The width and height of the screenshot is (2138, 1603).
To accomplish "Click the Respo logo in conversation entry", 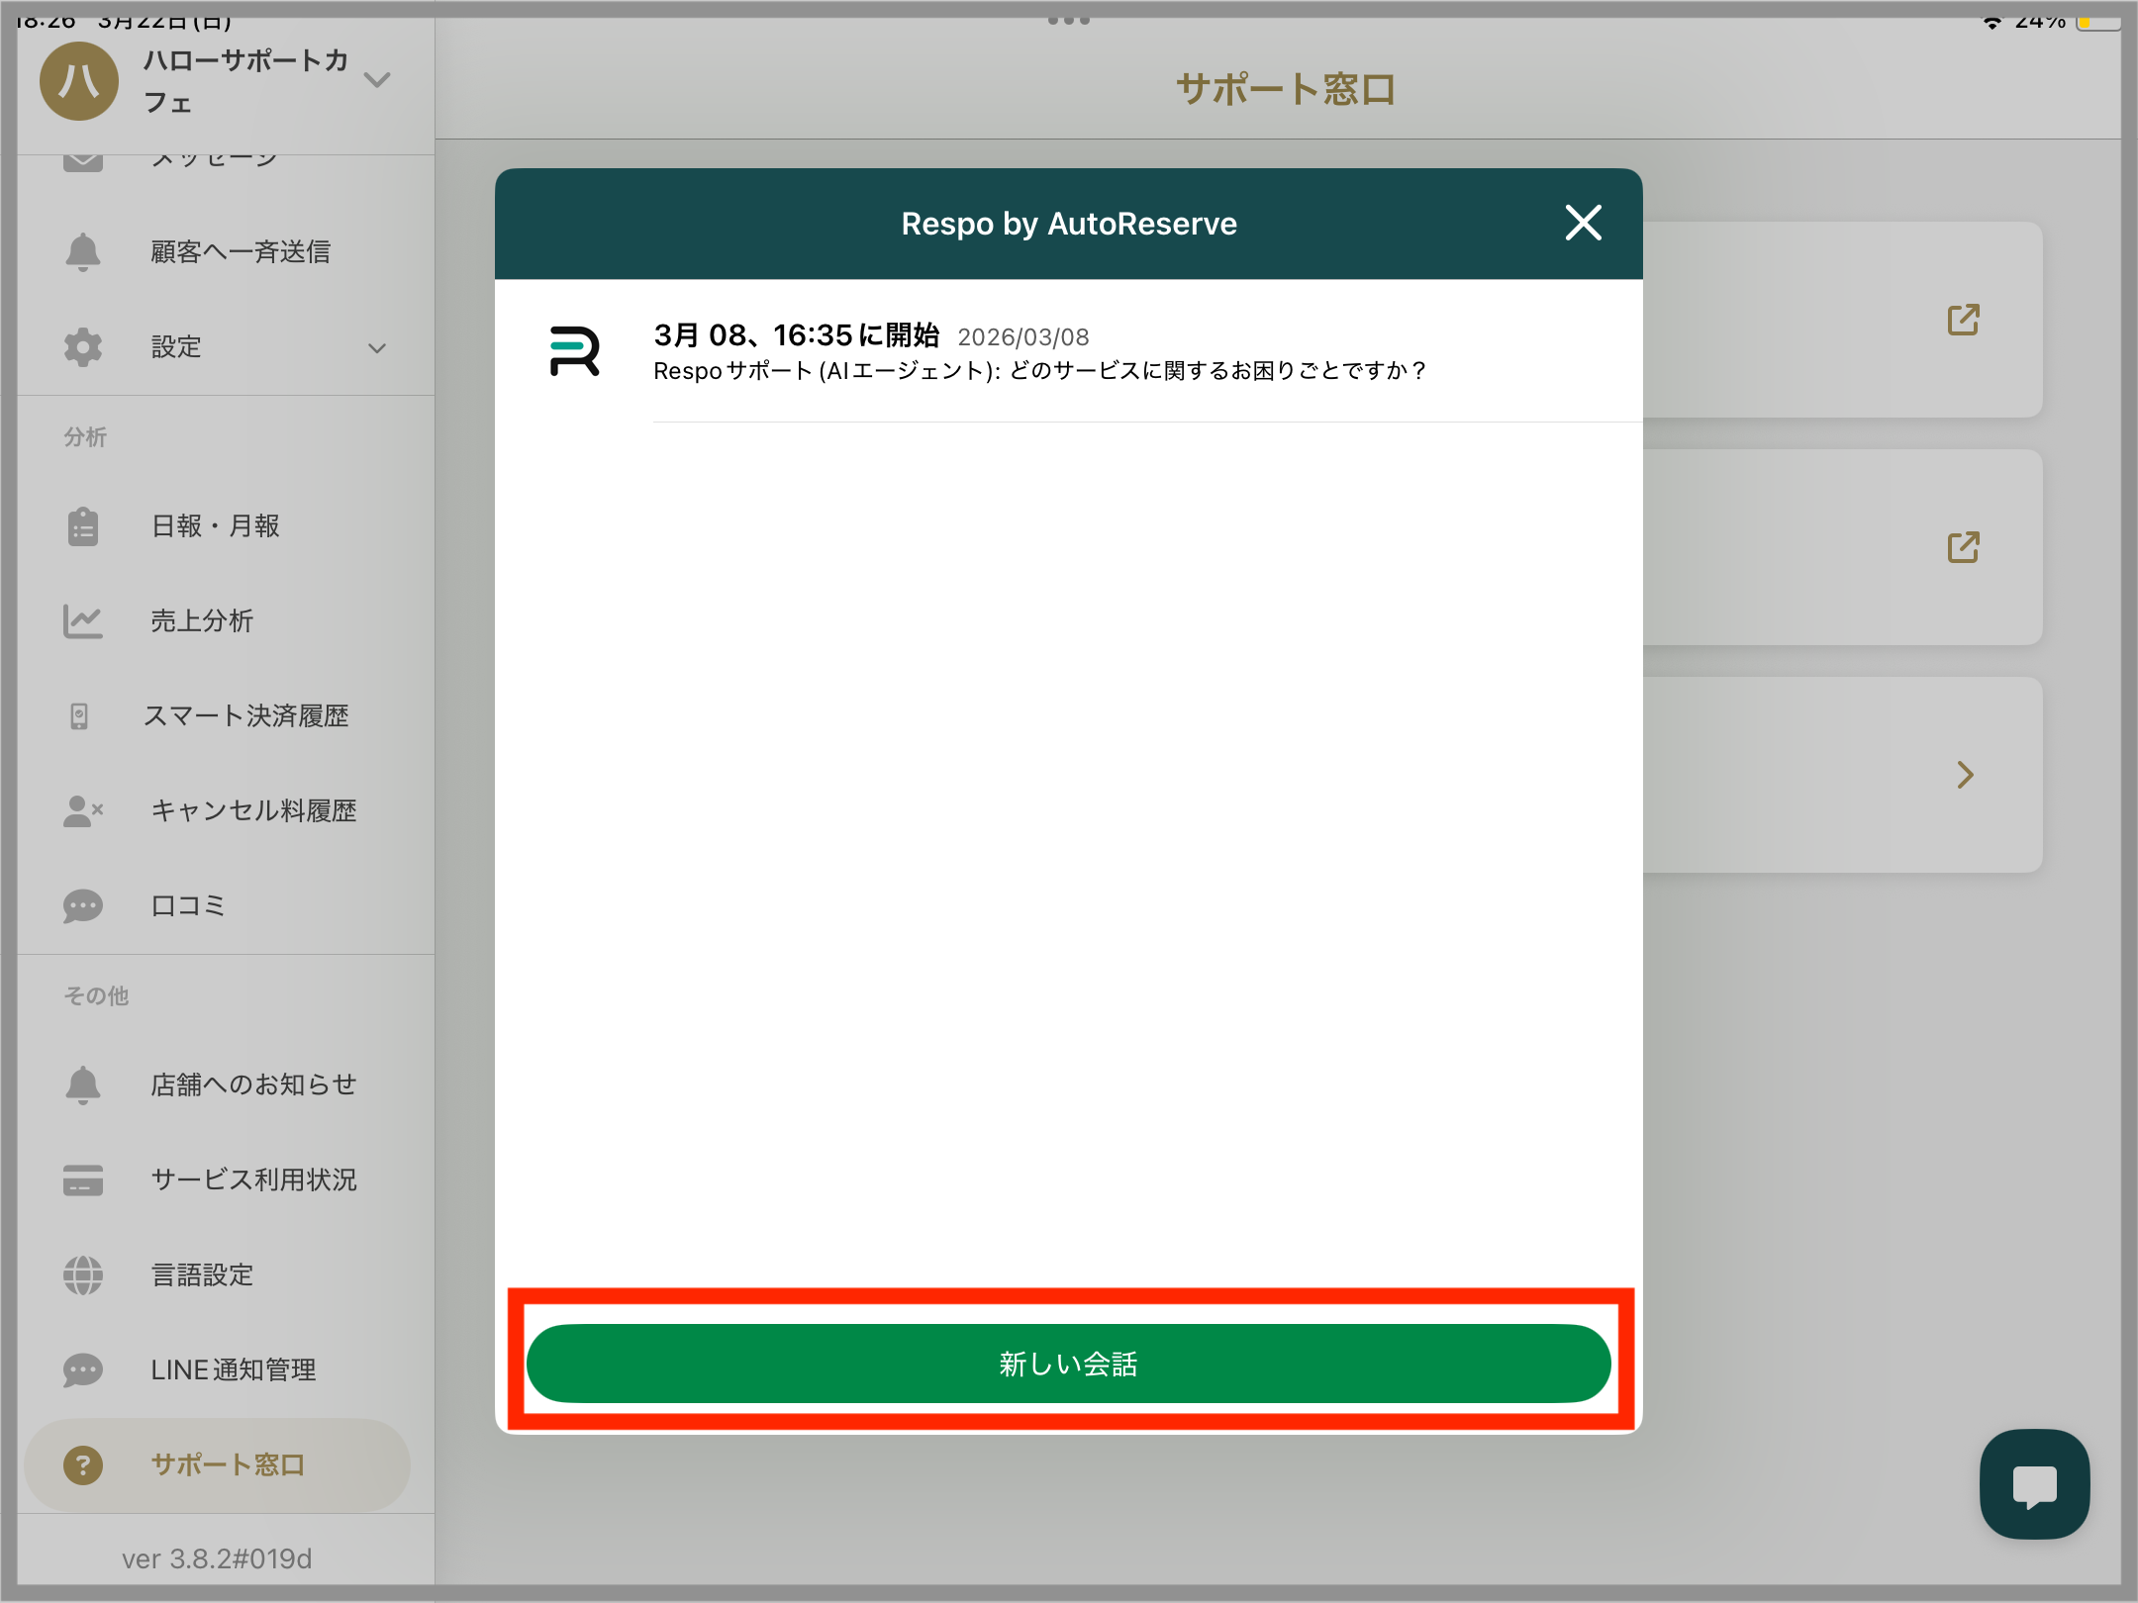I will (x=574, y=351).
